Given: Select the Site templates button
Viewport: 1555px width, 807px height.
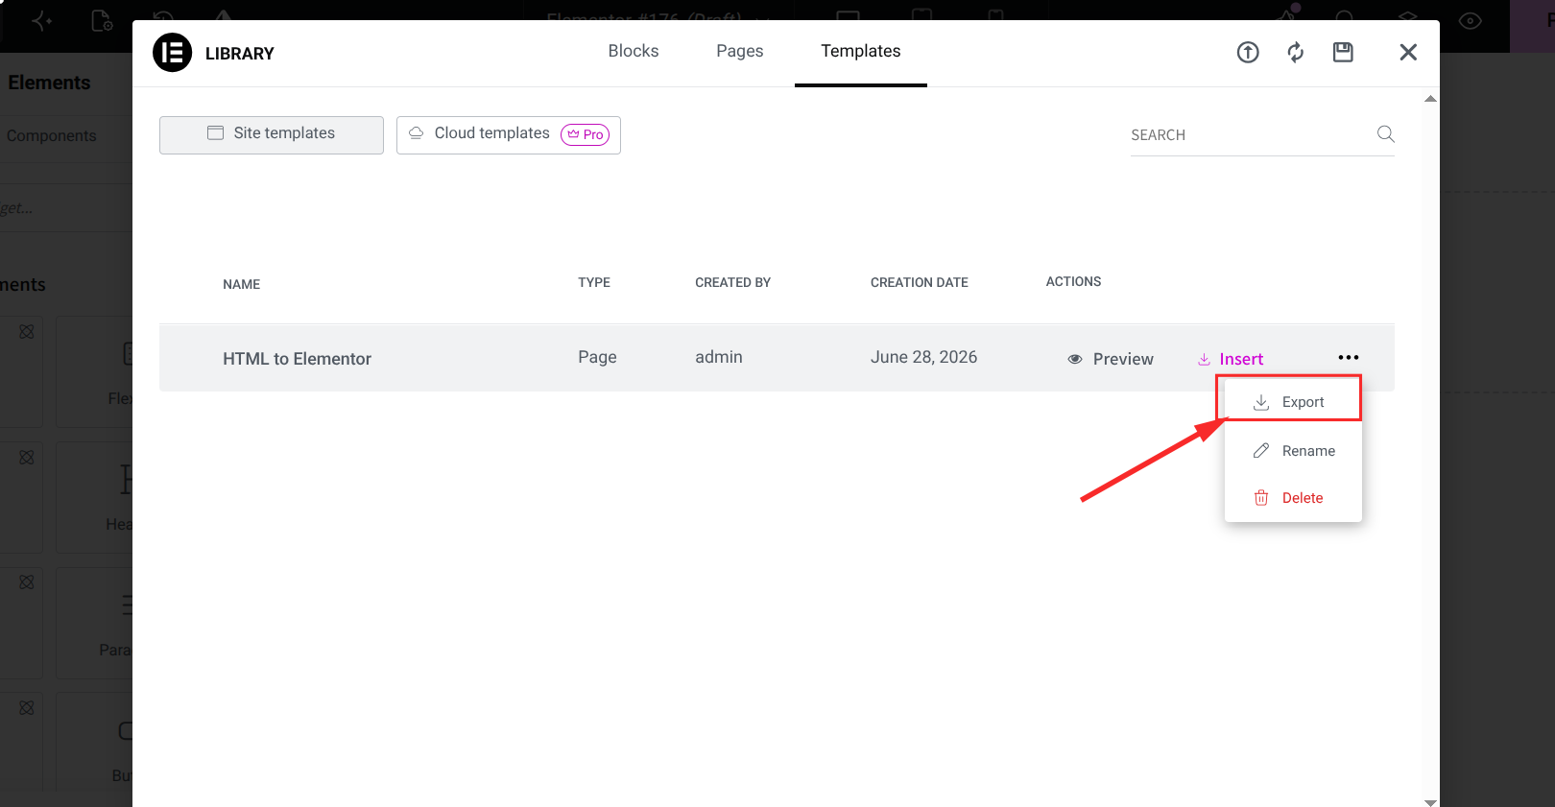Looking at the screenshot, I should click(x=272, y=134).
